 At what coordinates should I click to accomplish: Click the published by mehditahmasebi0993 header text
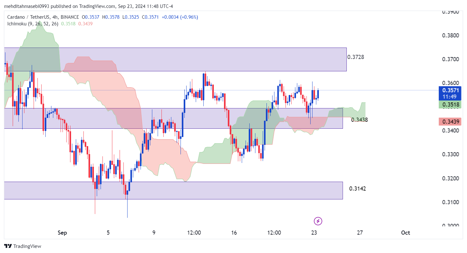click(89, 6)
